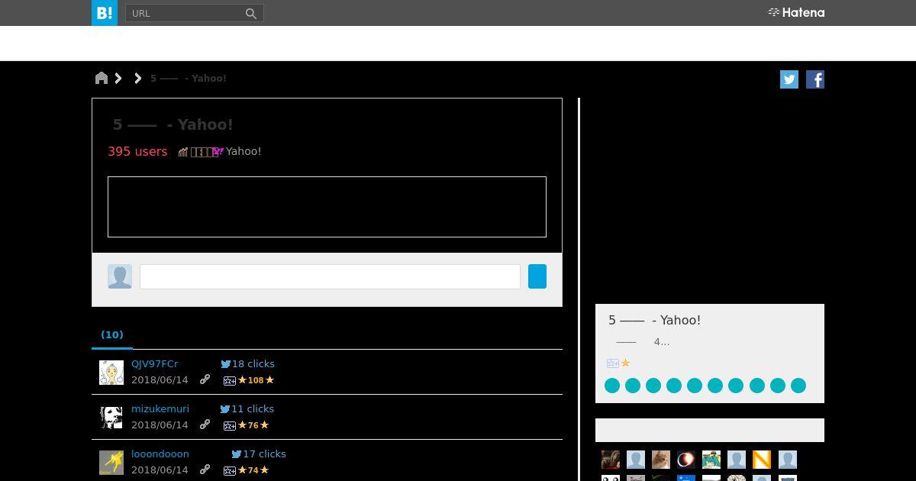The width and height of the screenshot is (916, 481).
Task: Open the orange N user avatar
Action: (762, 460)
